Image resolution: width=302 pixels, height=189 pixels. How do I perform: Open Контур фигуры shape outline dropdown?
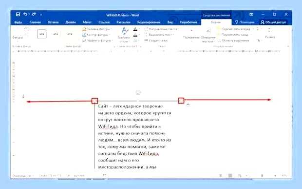point(96,35)
